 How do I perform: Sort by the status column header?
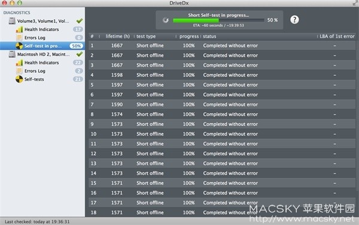209,36
